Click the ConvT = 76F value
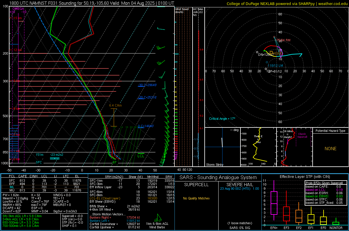 40,202
